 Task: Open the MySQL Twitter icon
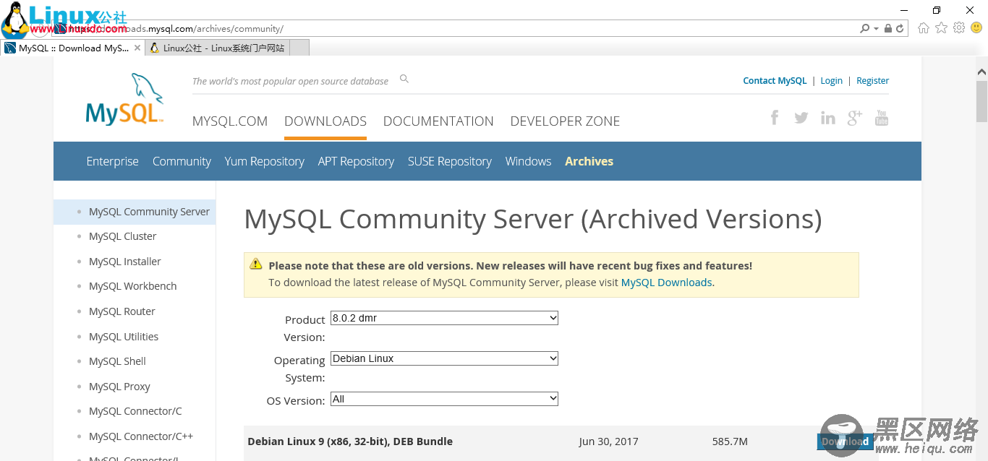coord(801,118)
